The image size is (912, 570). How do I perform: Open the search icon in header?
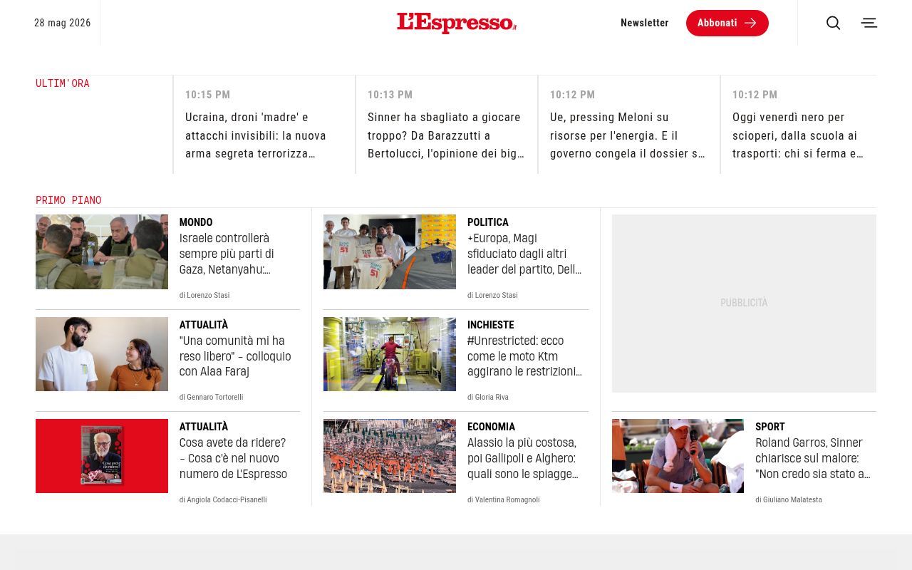tap(833, 23)
